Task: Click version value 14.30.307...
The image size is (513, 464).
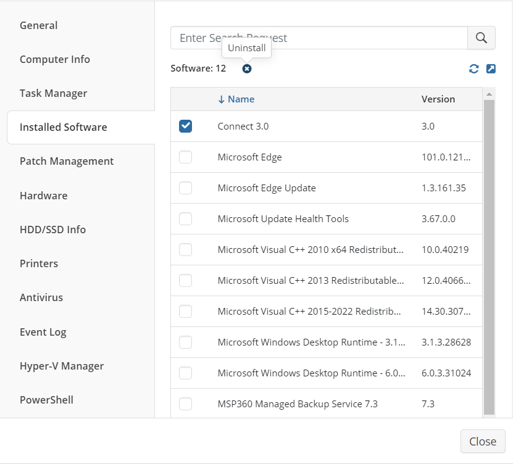Action: tap(446, 312)
